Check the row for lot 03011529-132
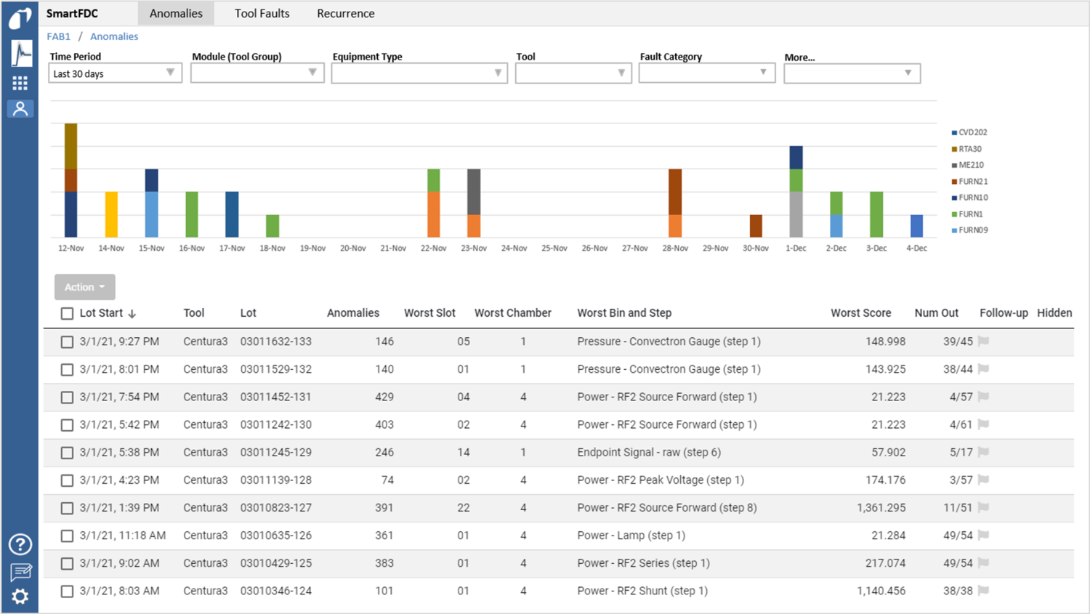This screenshot has width=1090, height=614. click(x=67, y=369)
